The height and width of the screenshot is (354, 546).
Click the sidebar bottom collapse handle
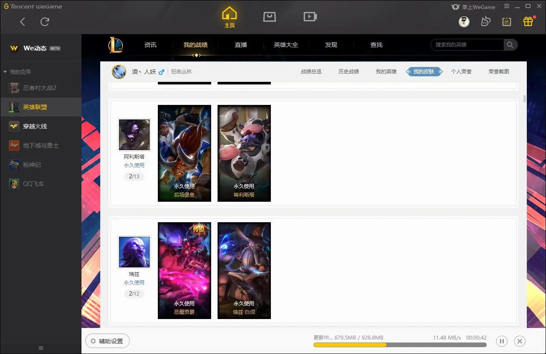click(x=41, y=348)
